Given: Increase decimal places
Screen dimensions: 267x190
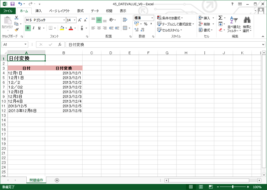Looking at the screenshot, I should click(136, 30).
